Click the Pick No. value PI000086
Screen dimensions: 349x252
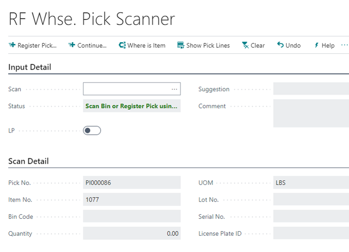tap(132, 182)
